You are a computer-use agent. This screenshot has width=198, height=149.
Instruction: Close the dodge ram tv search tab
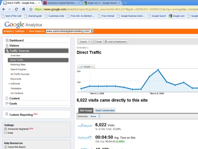119,3
